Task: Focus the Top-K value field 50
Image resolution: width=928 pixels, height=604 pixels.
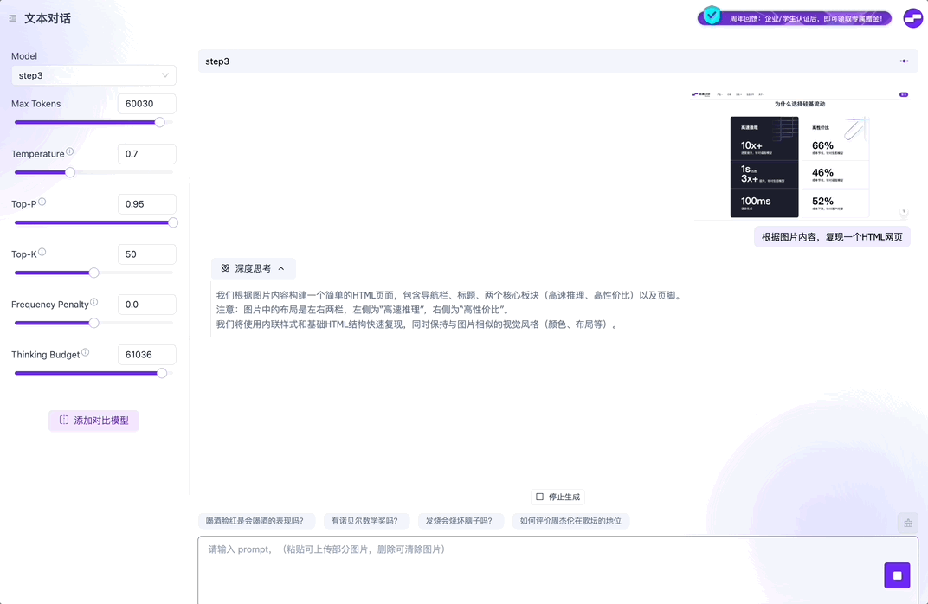Action: (147, 254)
